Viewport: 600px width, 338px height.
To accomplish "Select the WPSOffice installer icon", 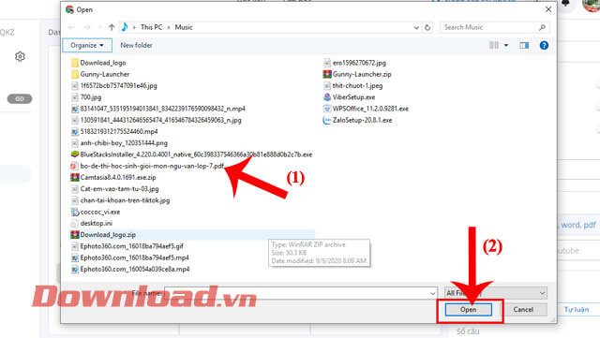I will point(327,109).
